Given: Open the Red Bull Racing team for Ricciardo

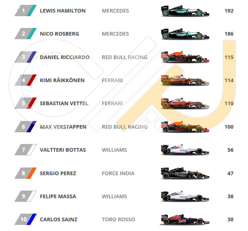Looking at the screenshot, I should coord(125,57).
